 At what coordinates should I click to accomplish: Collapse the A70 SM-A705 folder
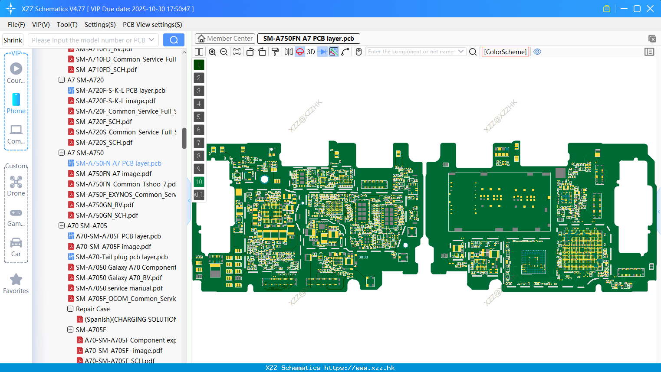(62, 225)
